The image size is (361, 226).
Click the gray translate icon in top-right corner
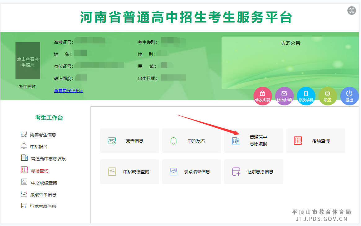coord(352,11)
